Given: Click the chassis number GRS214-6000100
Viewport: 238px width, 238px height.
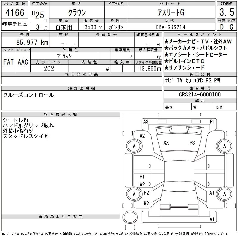Looking at the screenshot, I should [200, 95].
